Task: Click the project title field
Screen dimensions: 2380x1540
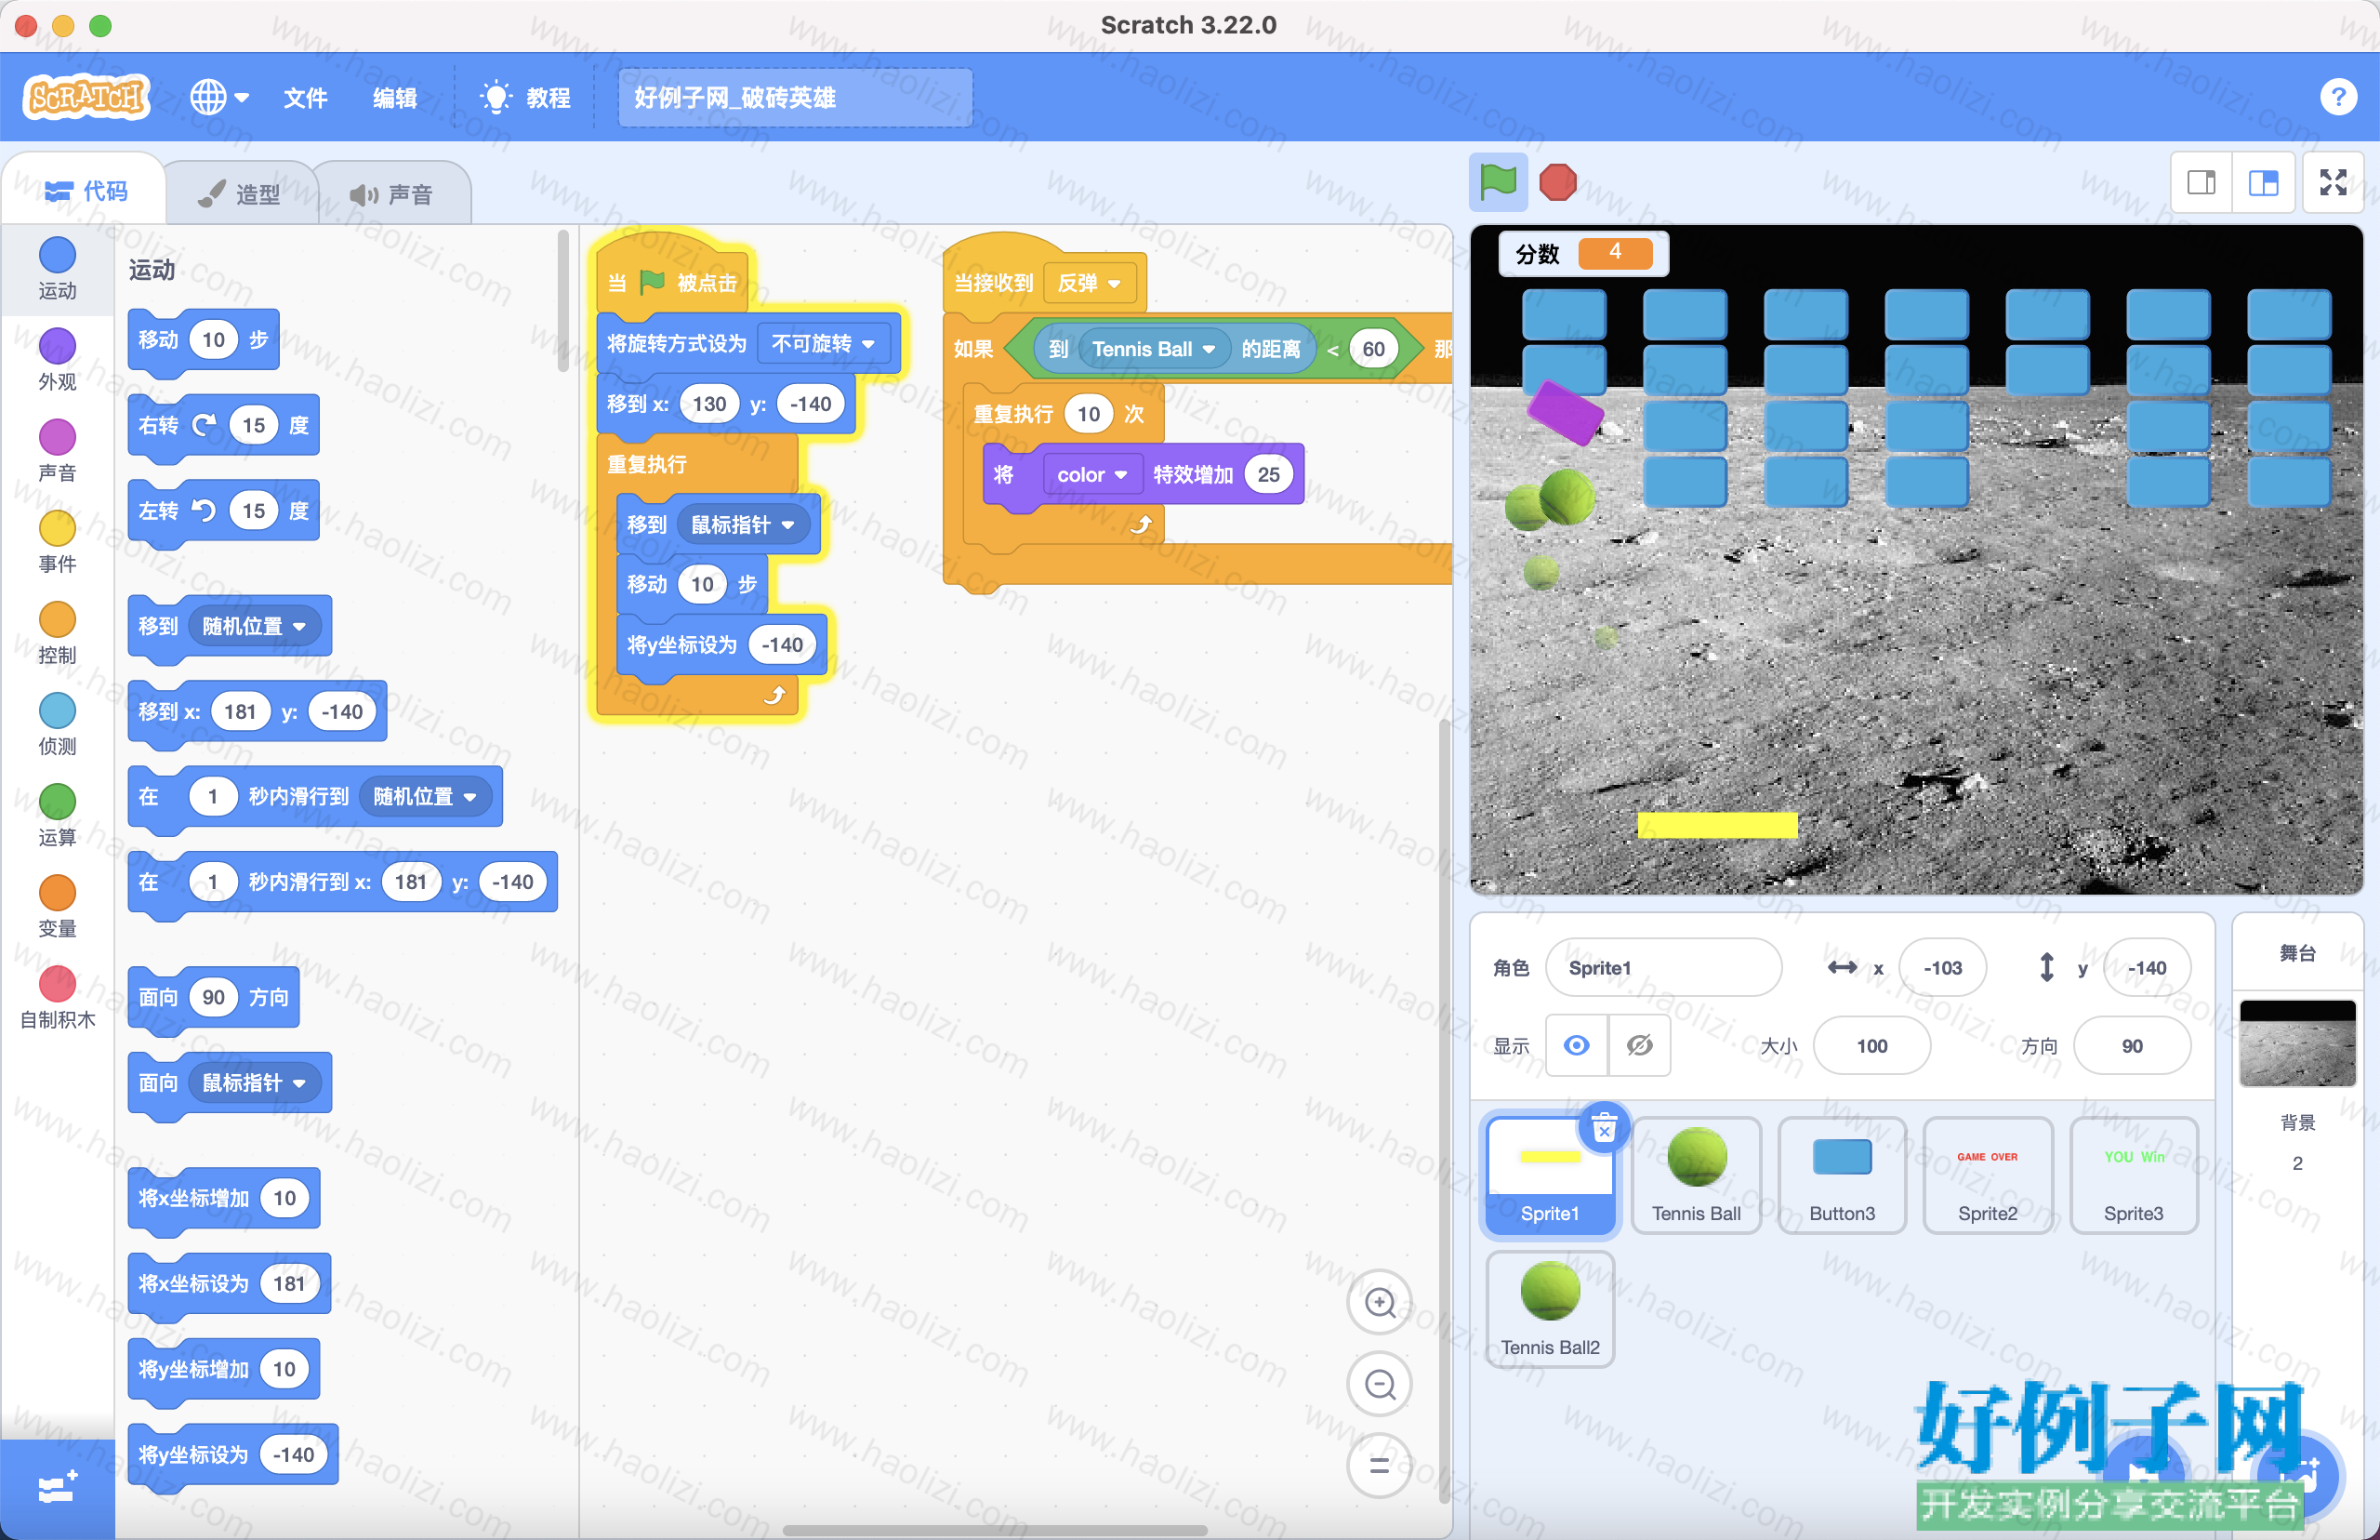Action: click(x=795, y=97)
